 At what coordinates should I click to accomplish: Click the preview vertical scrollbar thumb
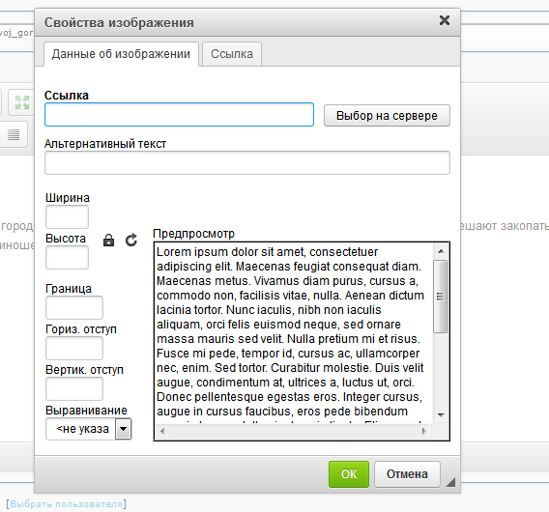click(440, 297)
